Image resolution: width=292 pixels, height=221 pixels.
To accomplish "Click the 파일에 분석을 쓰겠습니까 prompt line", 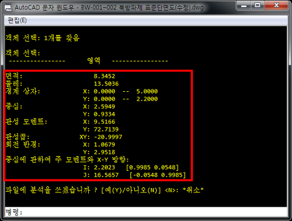I will point(105,190).
